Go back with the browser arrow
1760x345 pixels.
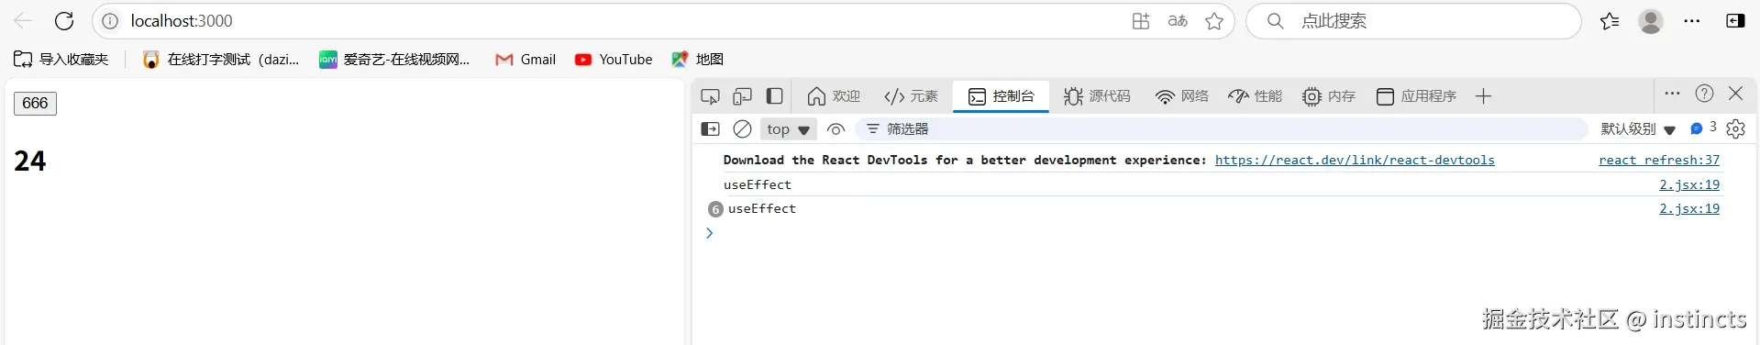[x=23, y=21]
